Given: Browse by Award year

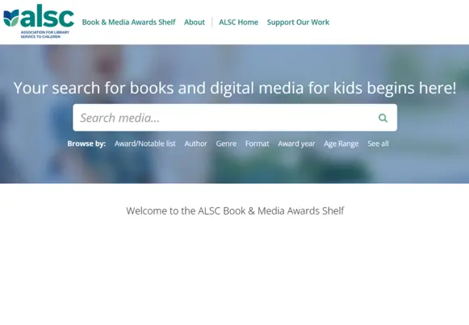Looking at the screenshot, I should pyautogui.click(x=296, y=144).
